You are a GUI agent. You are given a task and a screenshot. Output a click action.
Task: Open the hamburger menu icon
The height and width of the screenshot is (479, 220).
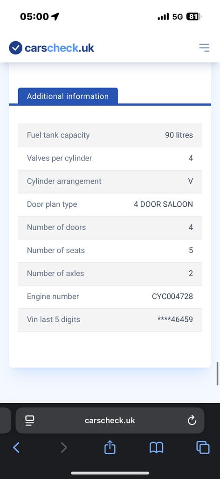click(x=204, y=47)
